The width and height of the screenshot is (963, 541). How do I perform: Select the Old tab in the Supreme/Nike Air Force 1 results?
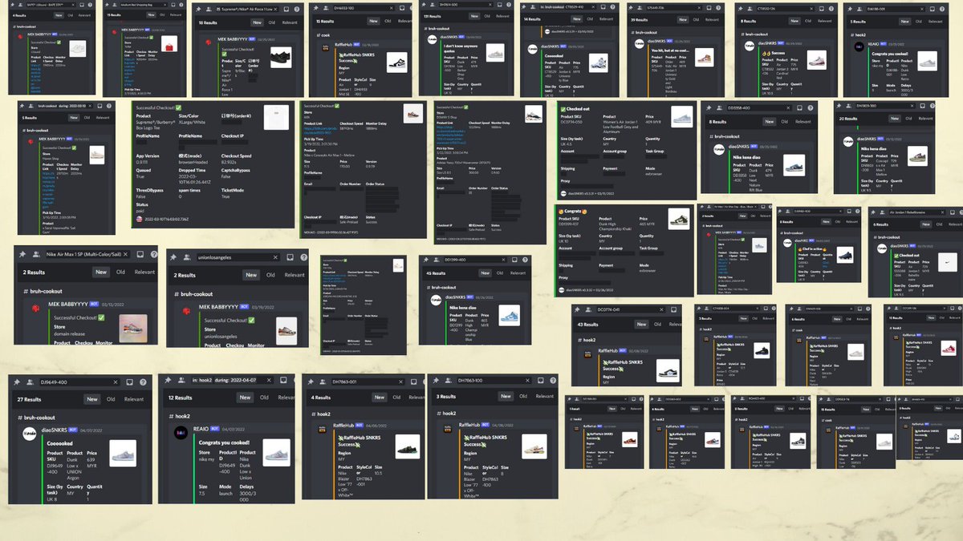(x=272, y=22)
